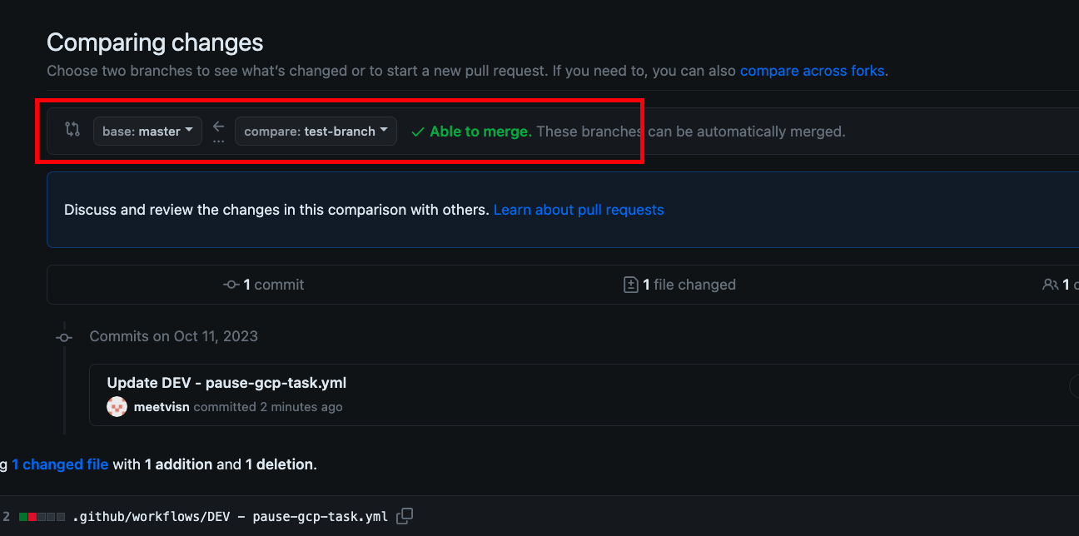Switch to the 1 file changed tab
Image resolution: width=1079 pixels, height=536 pixels.
[x=680, y=285]
